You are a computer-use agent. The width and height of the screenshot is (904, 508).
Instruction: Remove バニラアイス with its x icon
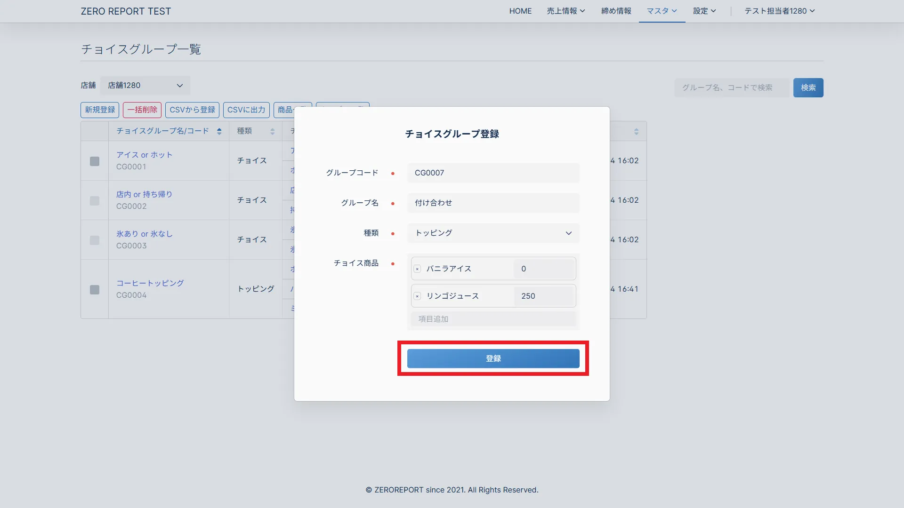417,269
